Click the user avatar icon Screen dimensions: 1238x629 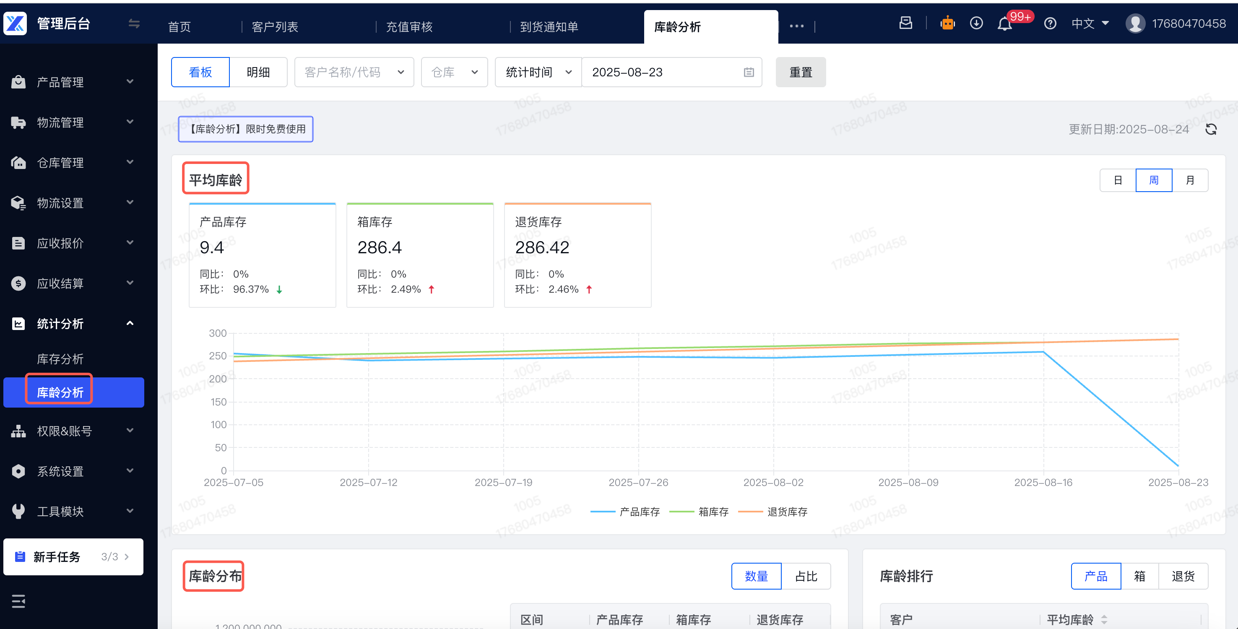click(x=1135, y=23)
